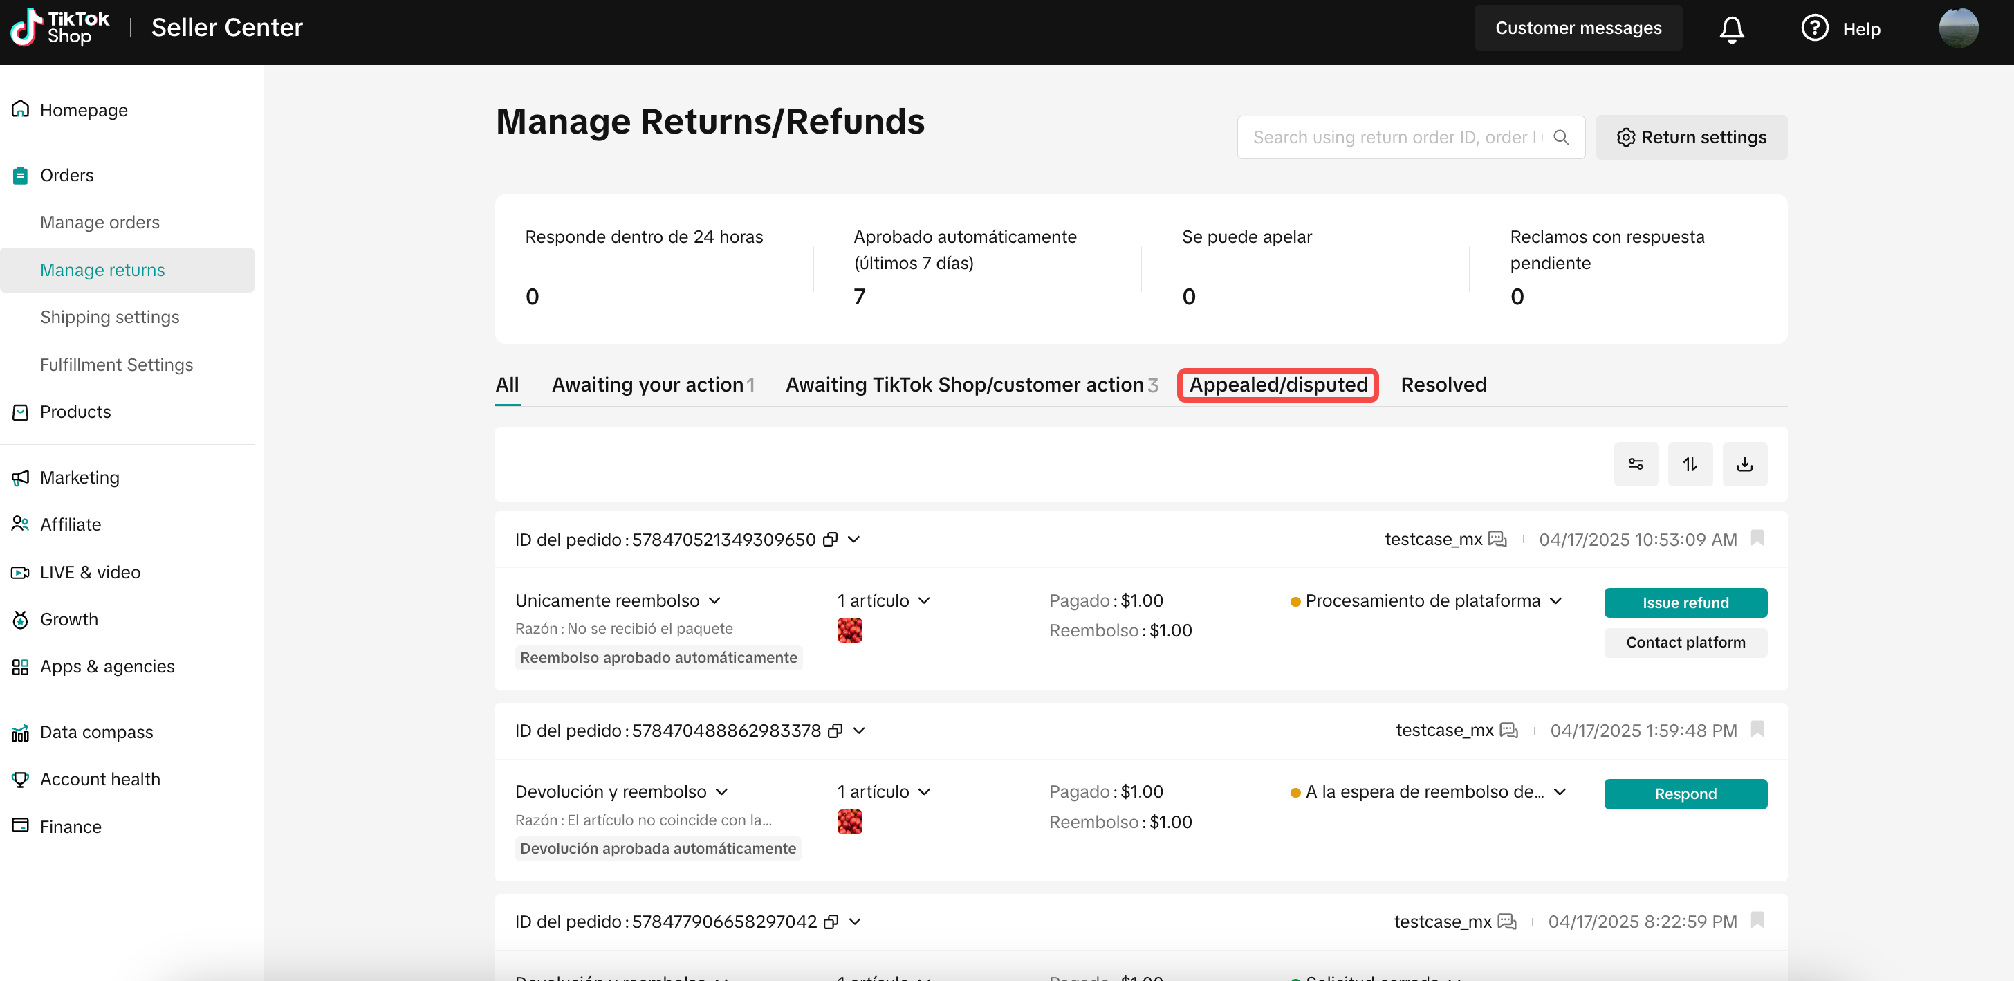Image resolution: width=2014 pixels, height=981 pixels.
Task: Click the Respond button
Action: tap(1685, 794)
